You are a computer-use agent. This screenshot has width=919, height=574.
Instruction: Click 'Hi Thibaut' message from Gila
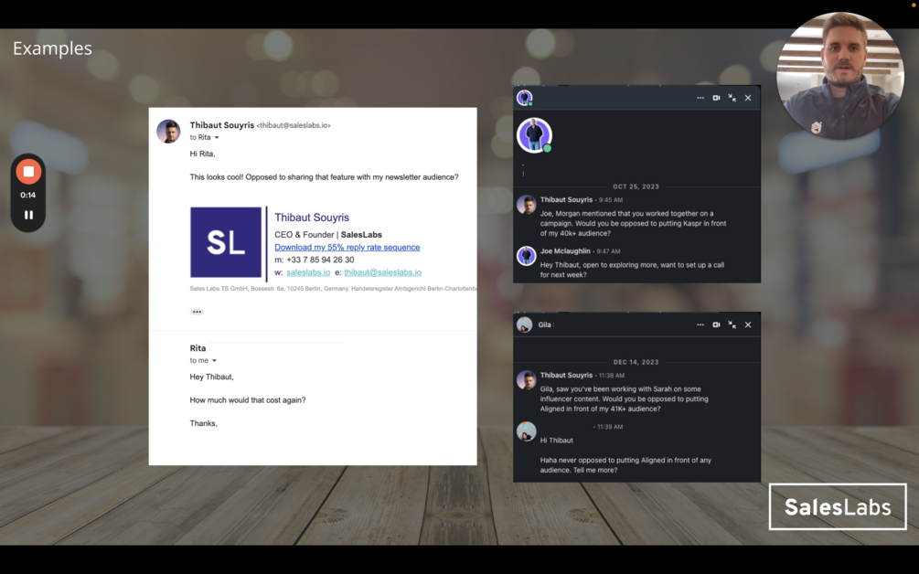[x=557, y=441]
